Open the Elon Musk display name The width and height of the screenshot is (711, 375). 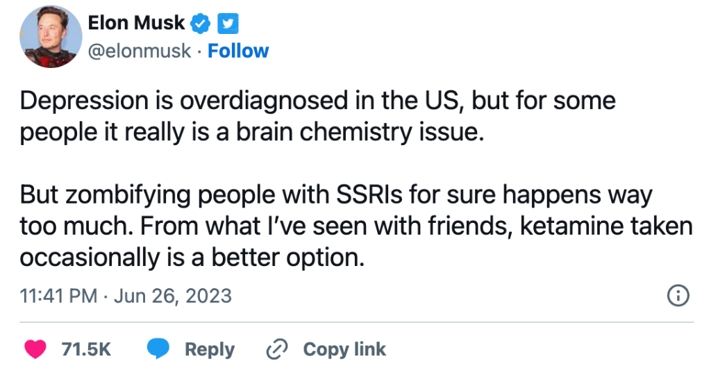coord(136,24)
